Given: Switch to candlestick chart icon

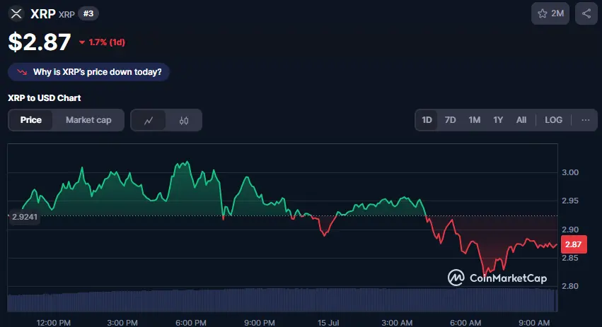Looking at the screenshot, I should [x=183, y=120].
